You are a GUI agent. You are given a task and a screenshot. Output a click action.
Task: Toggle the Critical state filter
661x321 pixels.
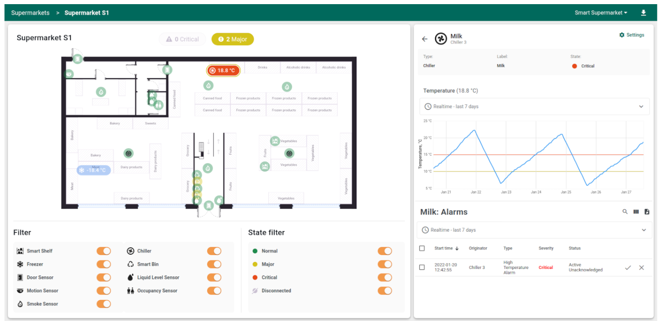pos(385,277)
